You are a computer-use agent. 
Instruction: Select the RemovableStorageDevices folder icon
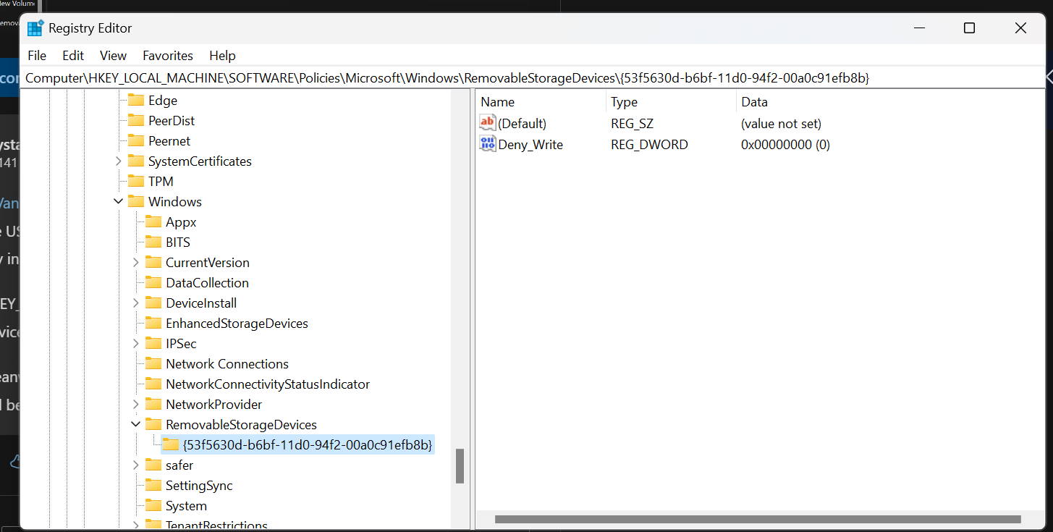(x=153, y=424)
